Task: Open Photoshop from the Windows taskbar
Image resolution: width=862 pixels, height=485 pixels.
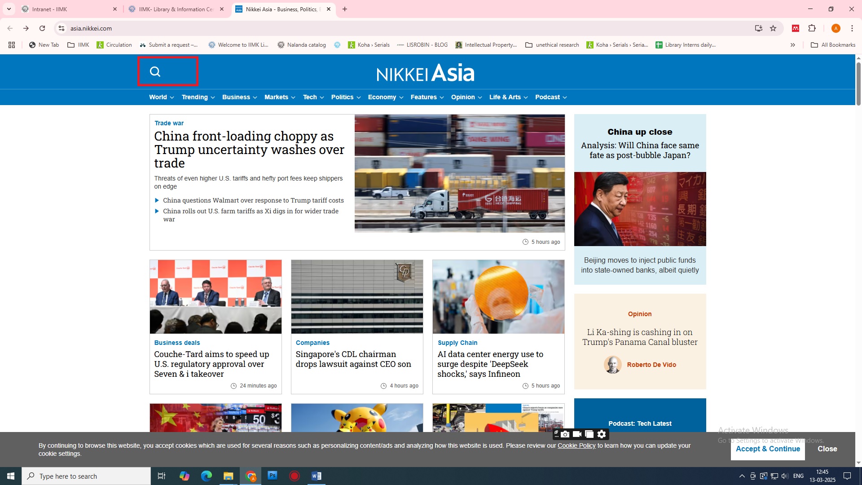Action: (x=273, y=476)
